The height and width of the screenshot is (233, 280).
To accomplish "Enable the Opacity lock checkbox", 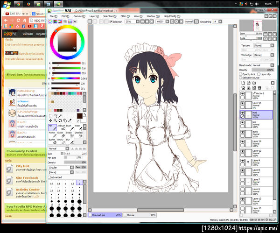I will (x=240, y=74).
